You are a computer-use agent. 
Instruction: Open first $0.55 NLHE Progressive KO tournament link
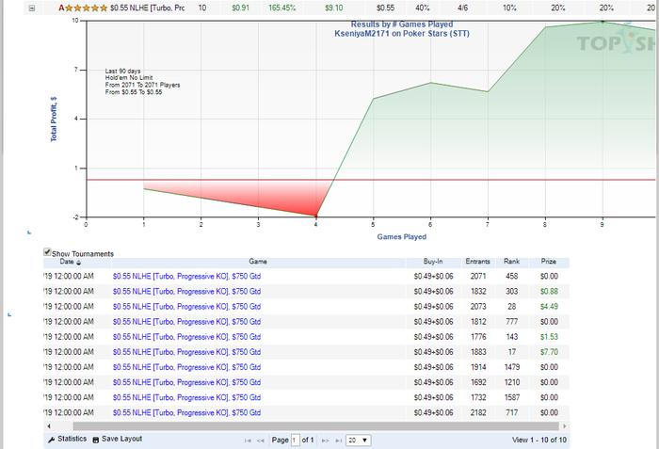tap(186, 276)
